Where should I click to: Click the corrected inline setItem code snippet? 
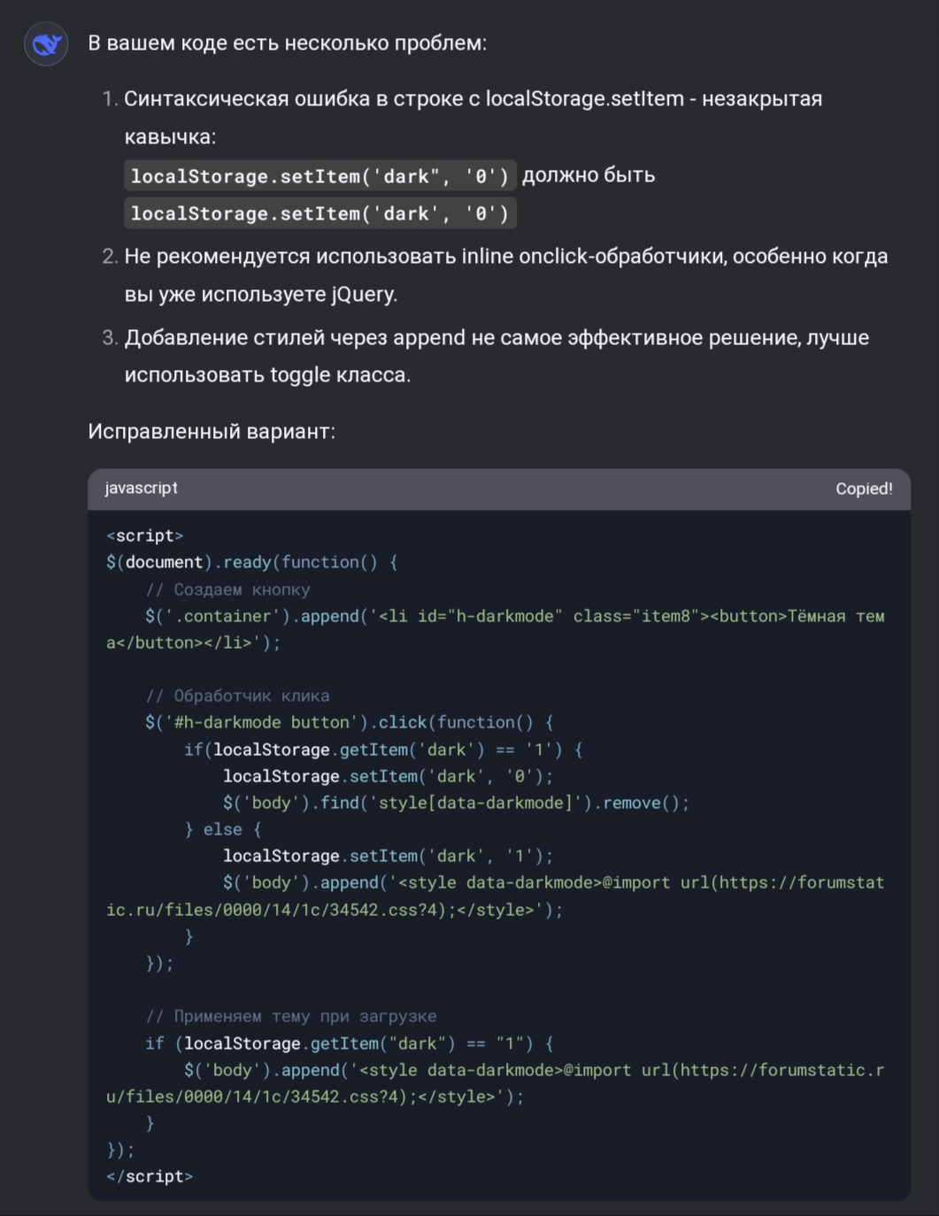tap(319, 213)
